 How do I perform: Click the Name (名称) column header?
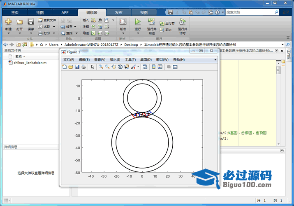[x=19, y=56]
